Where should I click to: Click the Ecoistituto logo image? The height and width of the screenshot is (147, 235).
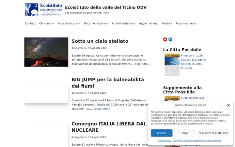point(43,9)
